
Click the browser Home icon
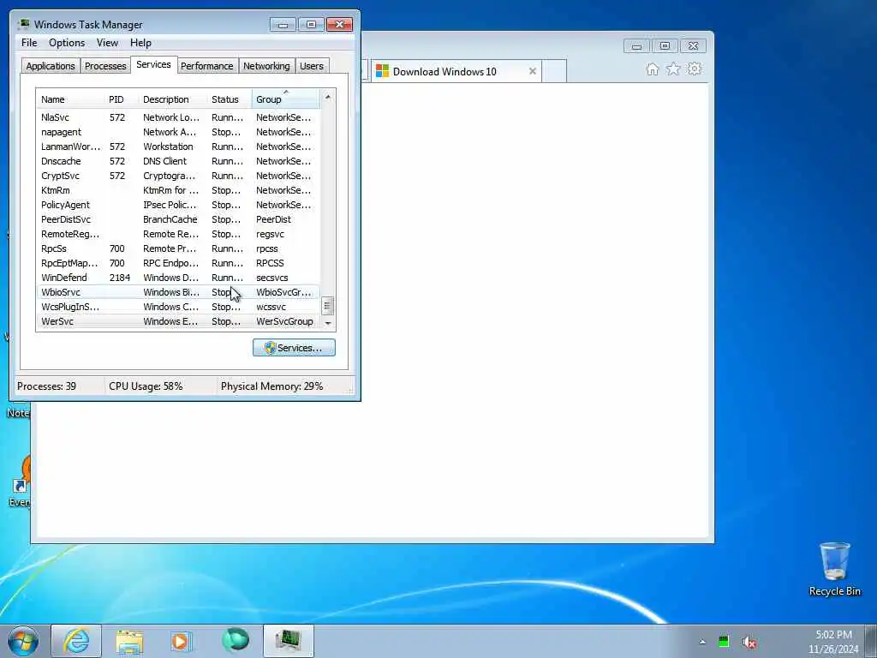pos(652,69)
